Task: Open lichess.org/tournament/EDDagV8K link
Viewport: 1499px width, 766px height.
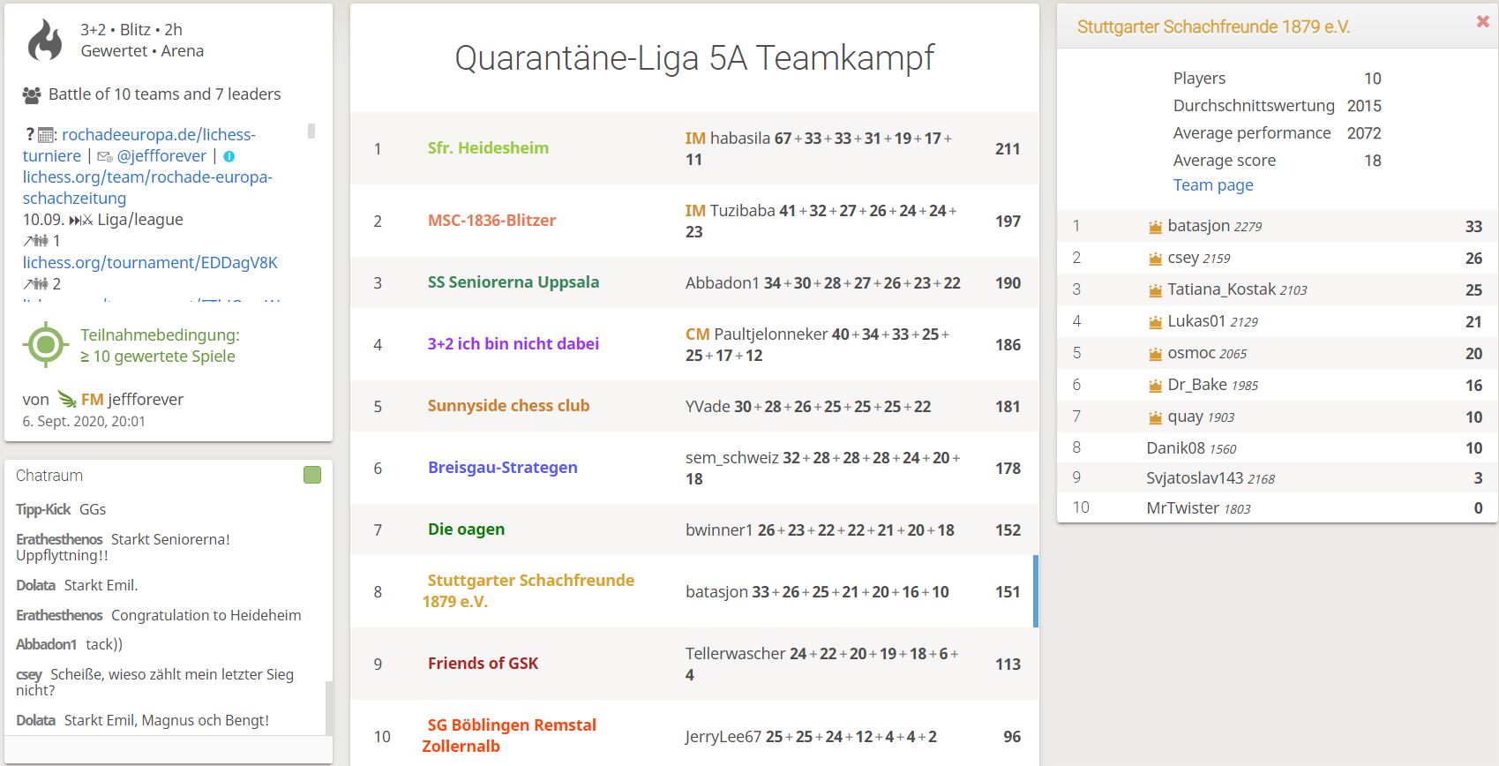Action: [150, 262]
